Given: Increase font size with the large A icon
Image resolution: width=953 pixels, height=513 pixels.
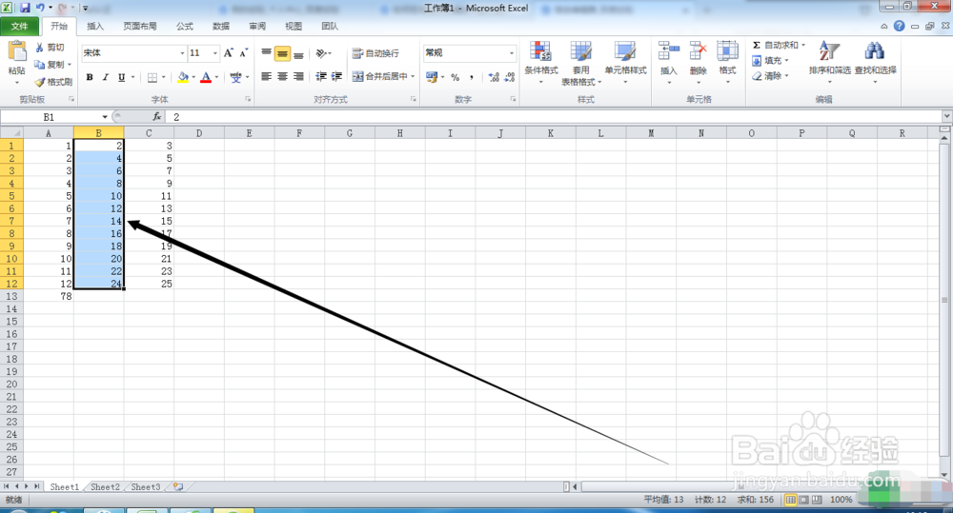Looking at the screenshot, I should click(x=228, y=52).
